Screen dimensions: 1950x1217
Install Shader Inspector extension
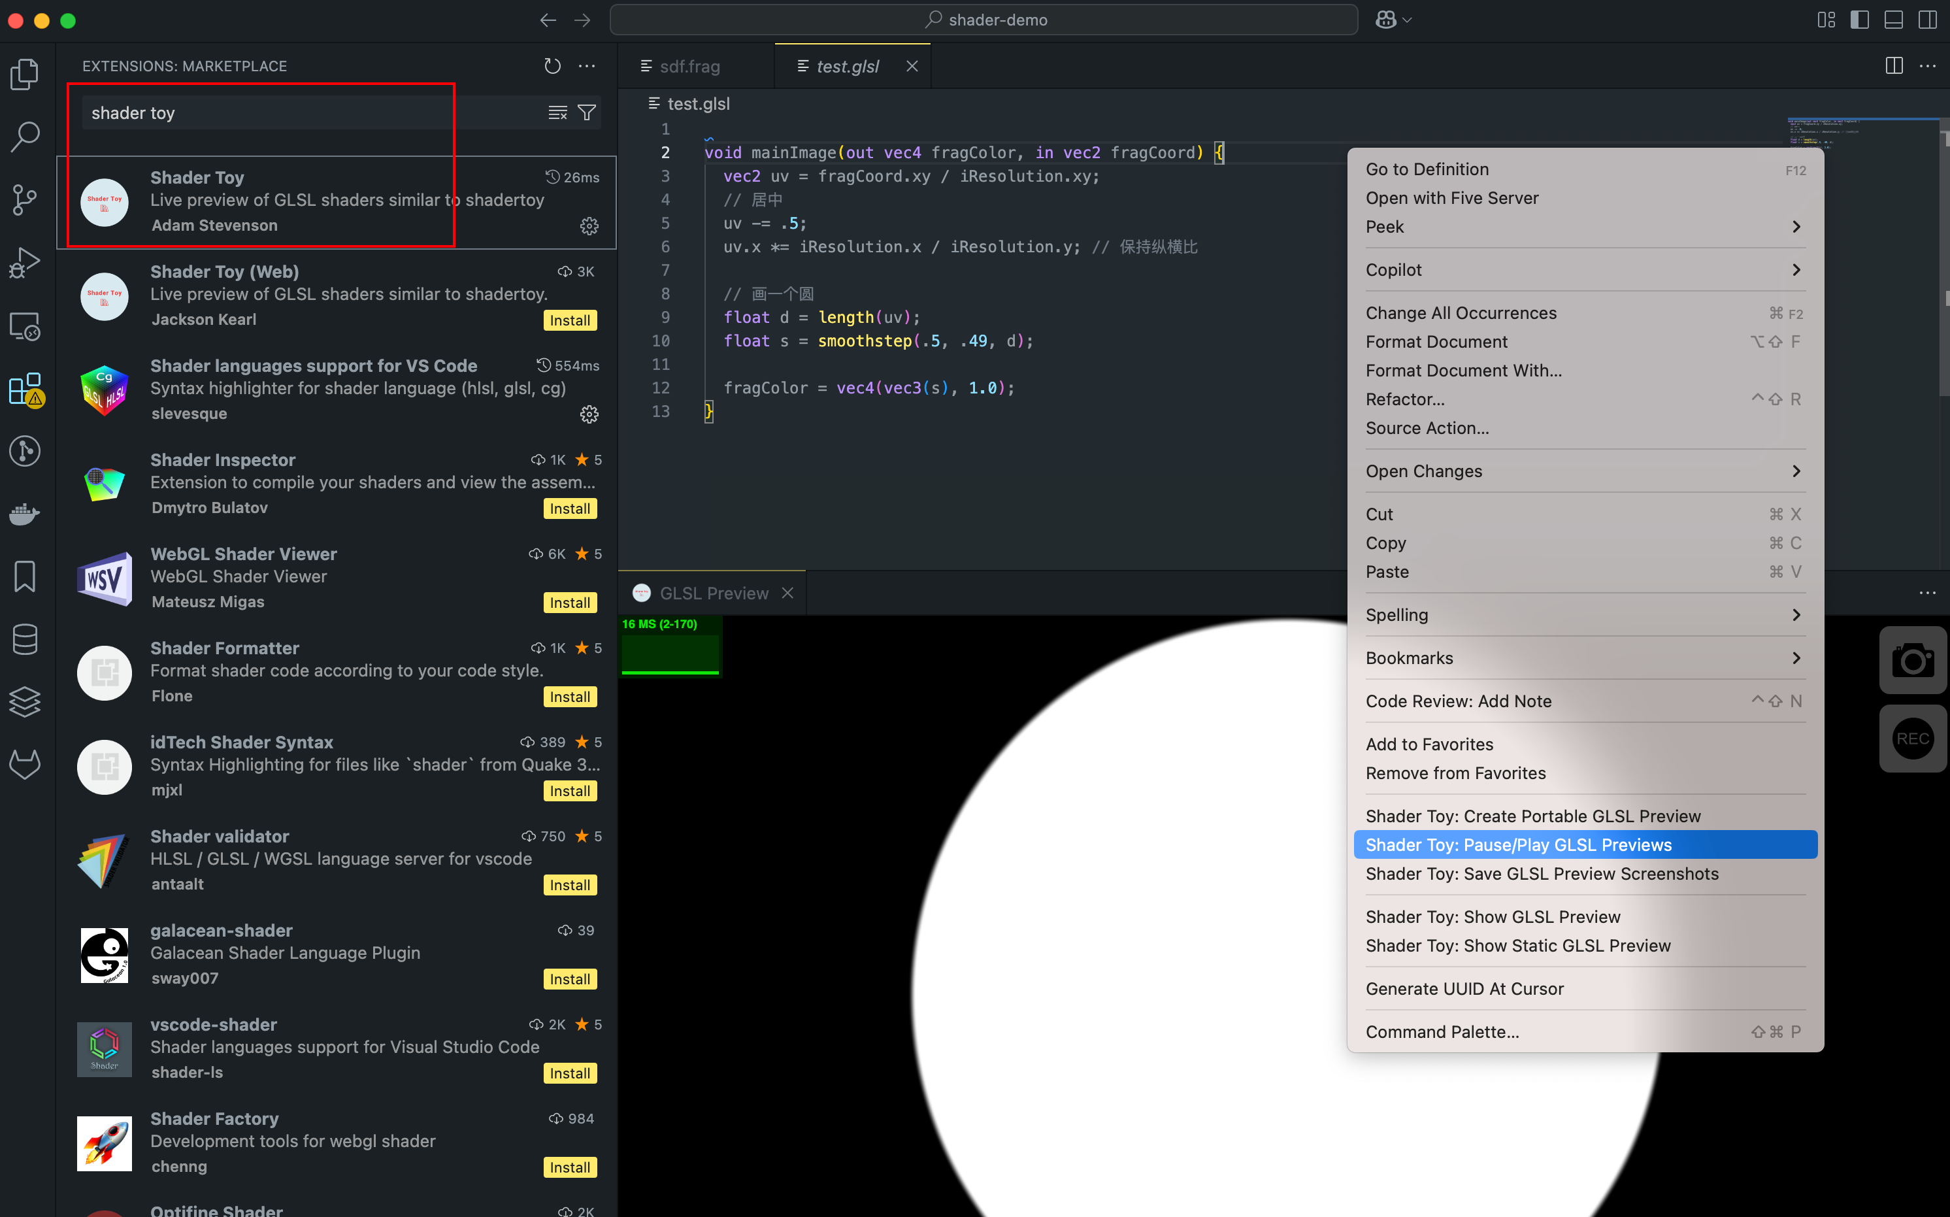pos(570,508)
